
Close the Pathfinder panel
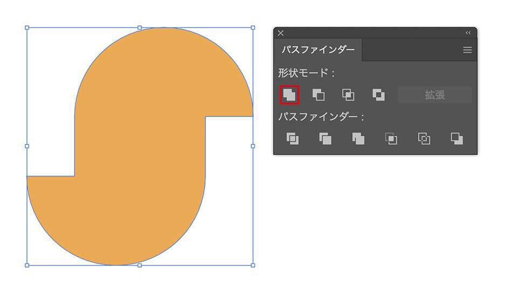[280, 33]
